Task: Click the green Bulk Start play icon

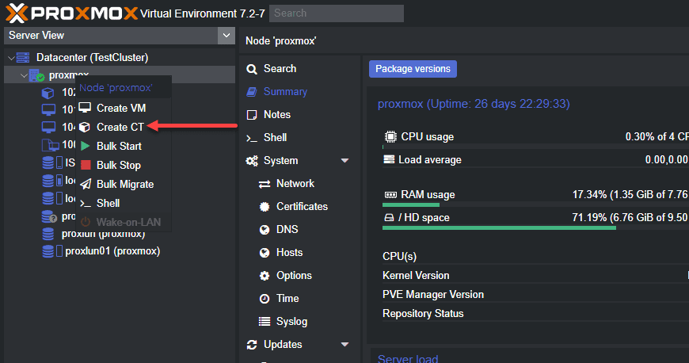Action: click(x=85, y=146)
